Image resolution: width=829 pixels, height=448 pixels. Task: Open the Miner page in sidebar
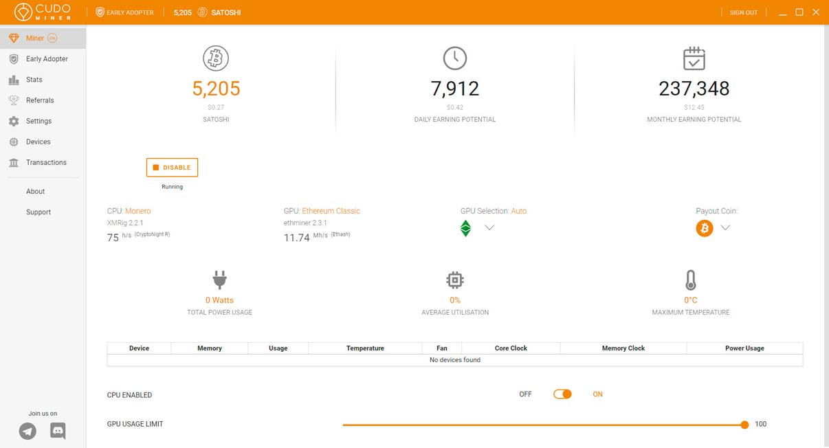[43, 38]
